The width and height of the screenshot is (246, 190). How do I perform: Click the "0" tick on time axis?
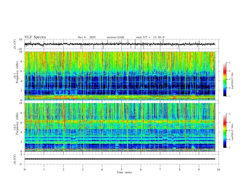click(25, 170)
